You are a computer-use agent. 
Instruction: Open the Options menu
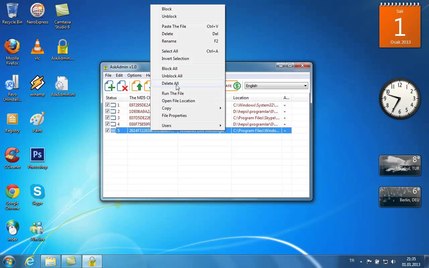coord(134,75)
